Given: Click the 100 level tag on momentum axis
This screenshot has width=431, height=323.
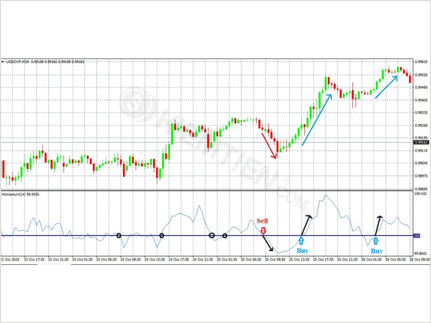Looking at the screenshot, I should click(416, 236).
